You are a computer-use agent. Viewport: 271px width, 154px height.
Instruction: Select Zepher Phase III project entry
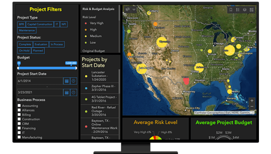[x=100, y=88]
